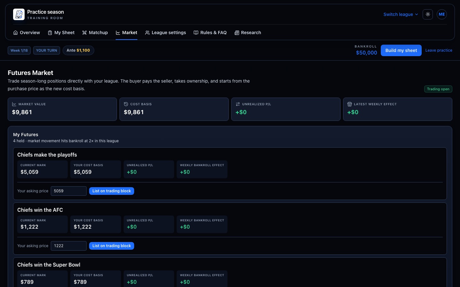Expand the Switch league dropdown
Viewport: 460px width, 287px height.
coord(401,14)
